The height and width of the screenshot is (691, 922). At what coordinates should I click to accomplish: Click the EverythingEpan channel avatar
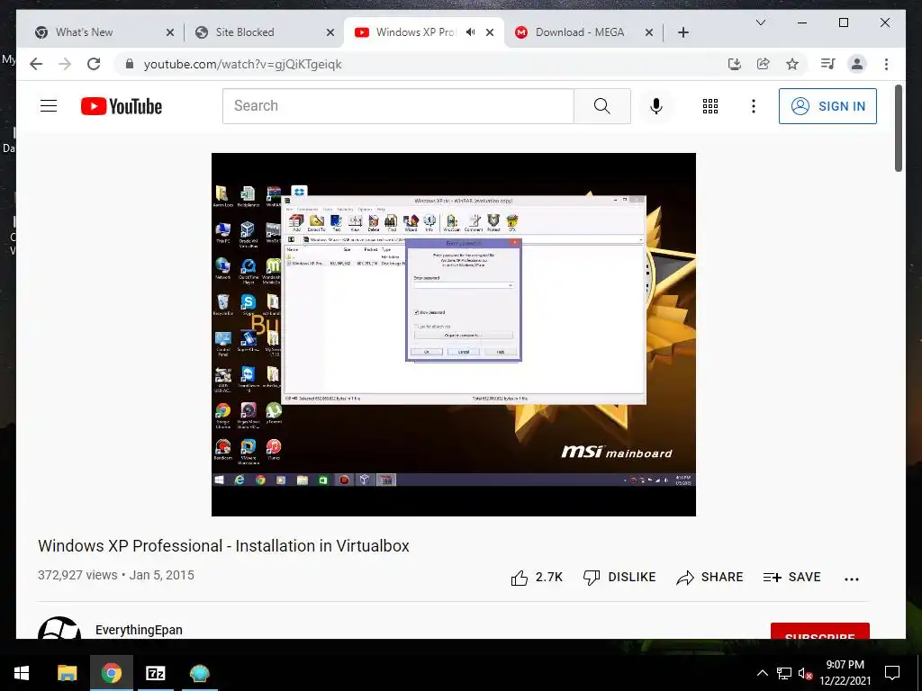click(x=59, y=627)
